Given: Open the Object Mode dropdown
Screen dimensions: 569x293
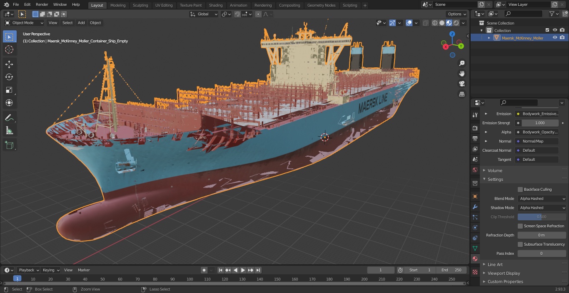Looking at the screenshot, I should tap(24, 23).
